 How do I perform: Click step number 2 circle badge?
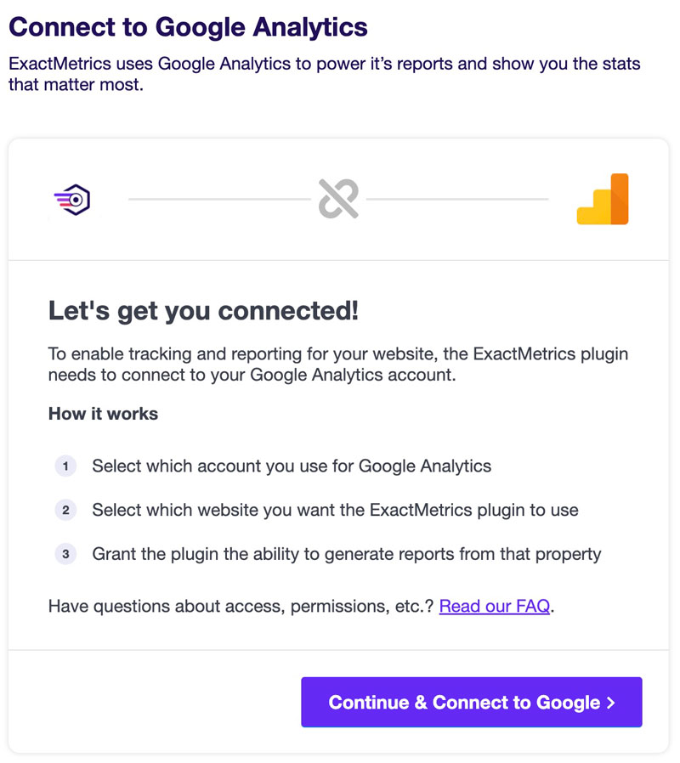click(65, 510)
